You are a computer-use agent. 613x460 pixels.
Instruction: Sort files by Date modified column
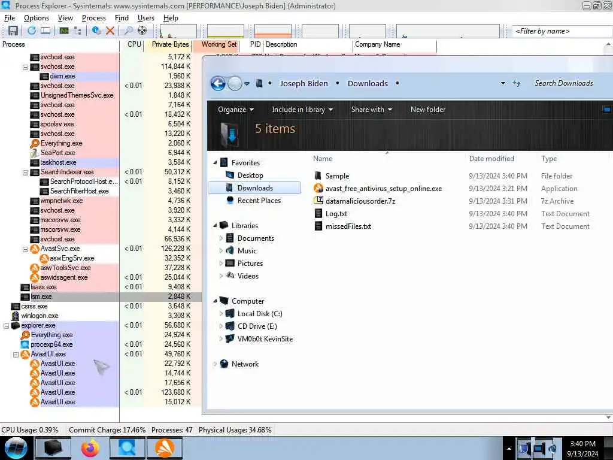pyautogui.click(x=491, y=159)
